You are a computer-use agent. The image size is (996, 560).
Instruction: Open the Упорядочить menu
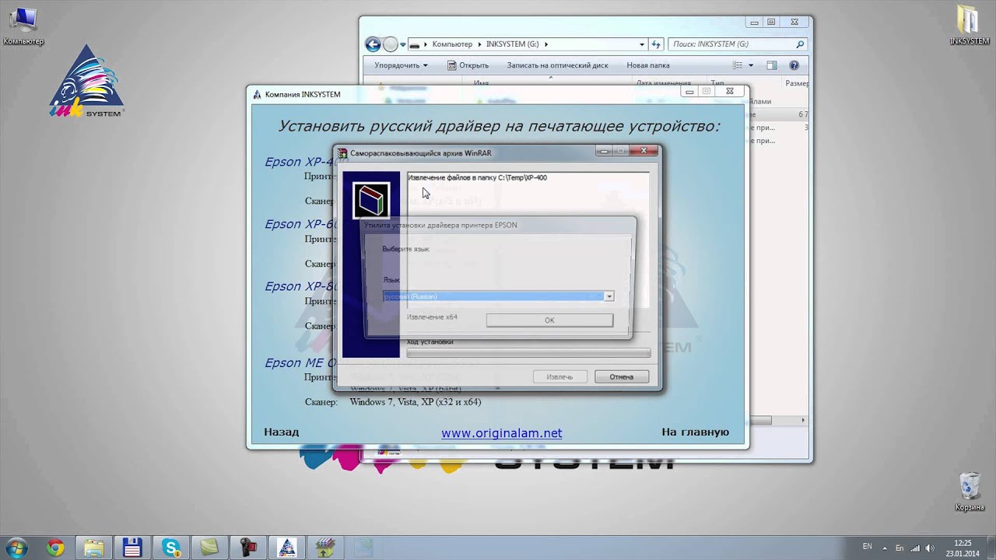(401, 65)
